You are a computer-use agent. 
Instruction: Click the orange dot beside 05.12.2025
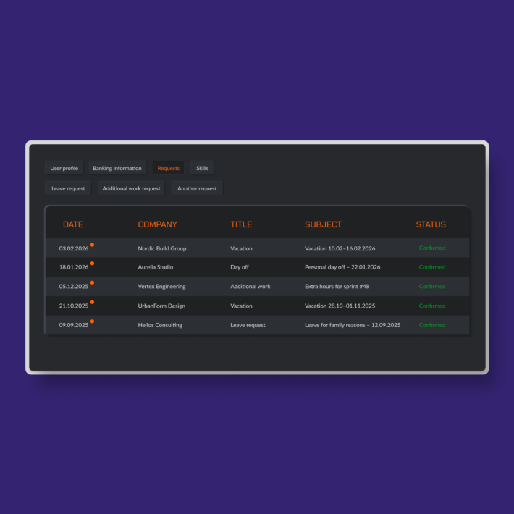click(x=92, y=282)
